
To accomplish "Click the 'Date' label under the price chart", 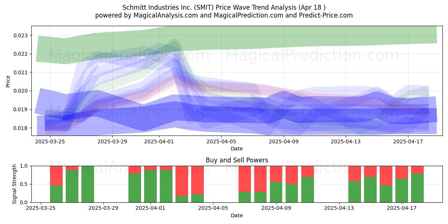I will click(237, 149).
